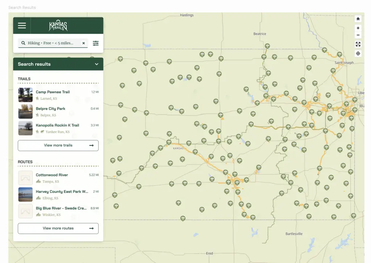371x263 pixels.
Task: Clear the search query with X
Action: (83, 43)
